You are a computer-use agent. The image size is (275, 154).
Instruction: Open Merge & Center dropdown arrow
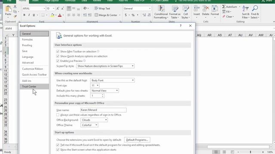pyautogui.click(x=120, y=15)
